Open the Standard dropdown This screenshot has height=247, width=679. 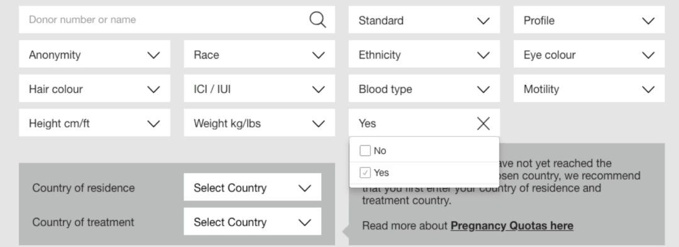424,20
